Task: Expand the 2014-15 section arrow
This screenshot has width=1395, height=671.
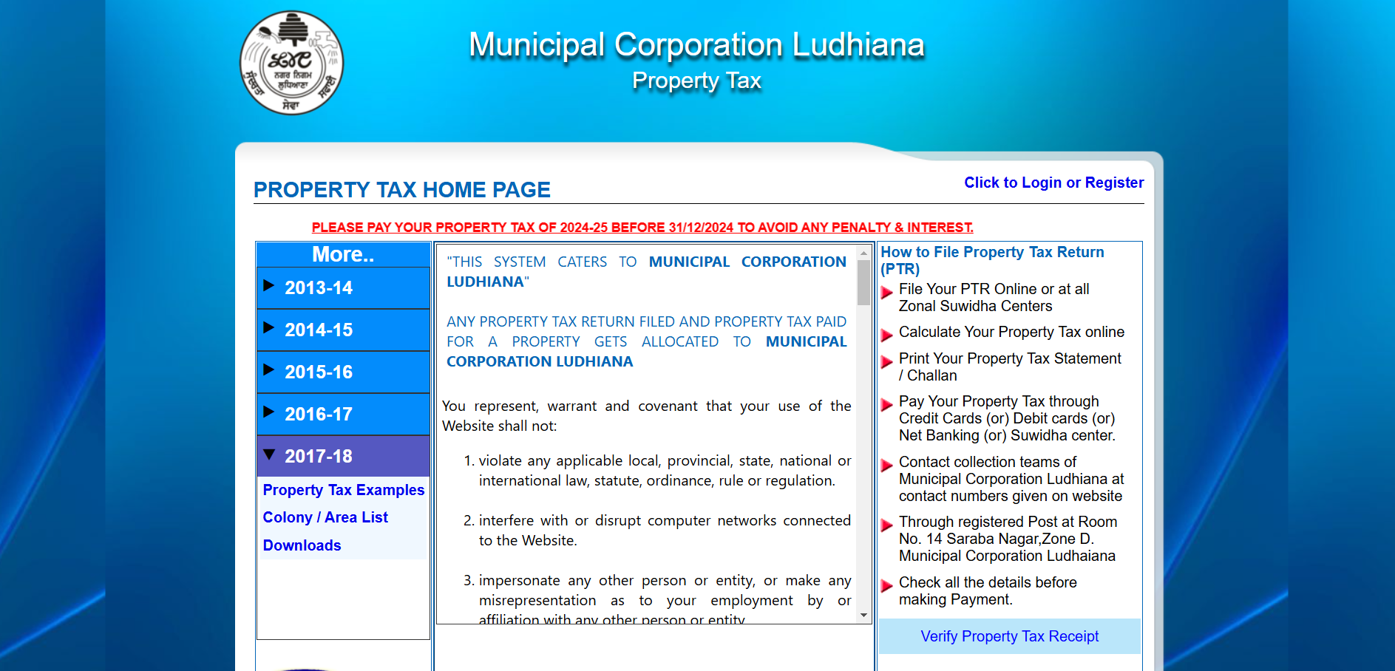Action: tap(269, 328)
